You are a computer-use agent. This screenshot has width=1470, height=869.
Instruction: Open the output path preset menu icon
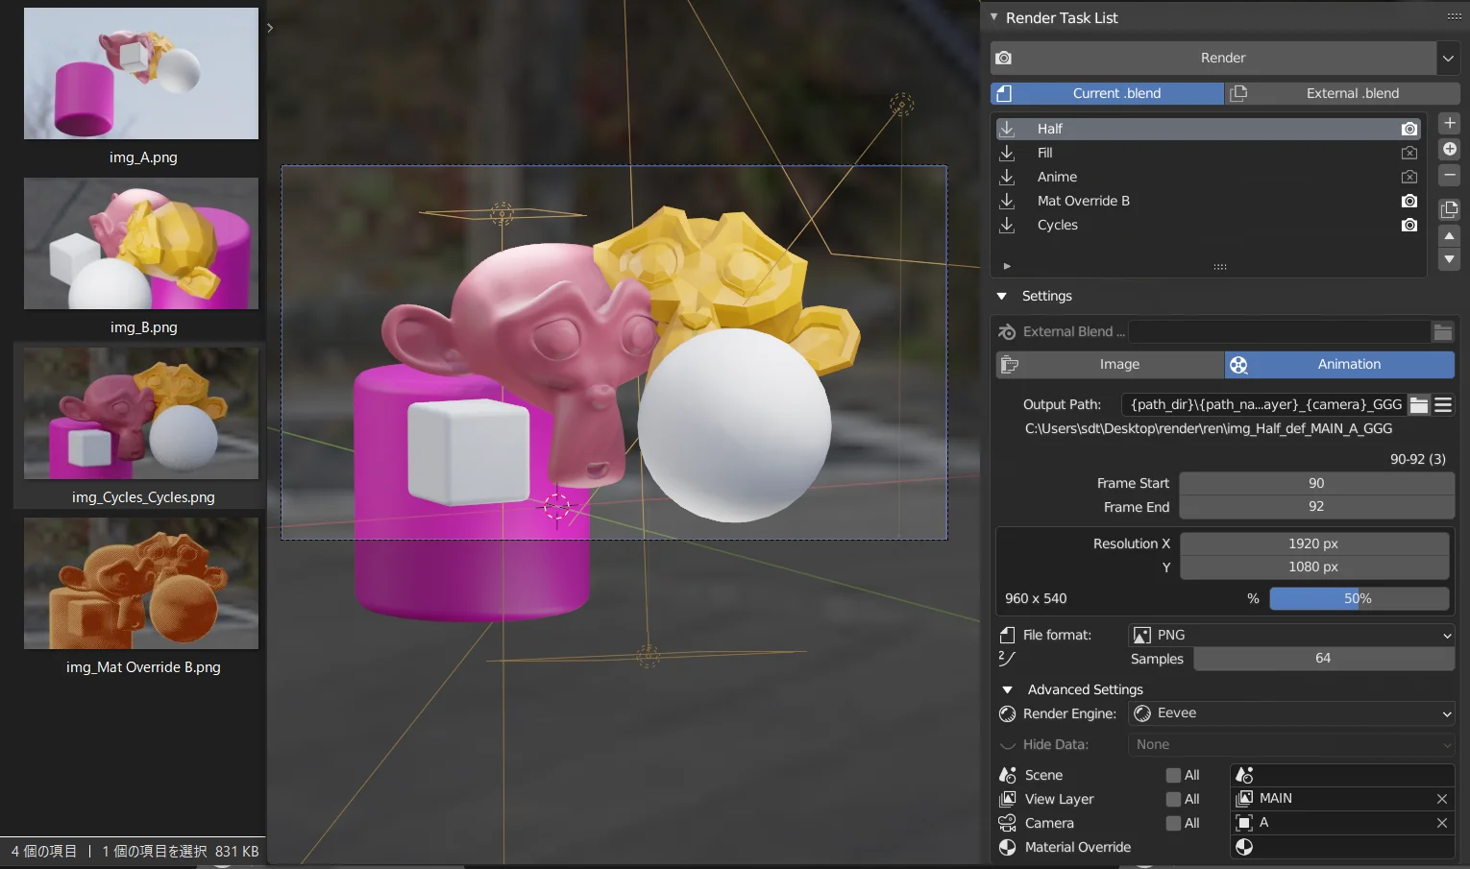1442,404
